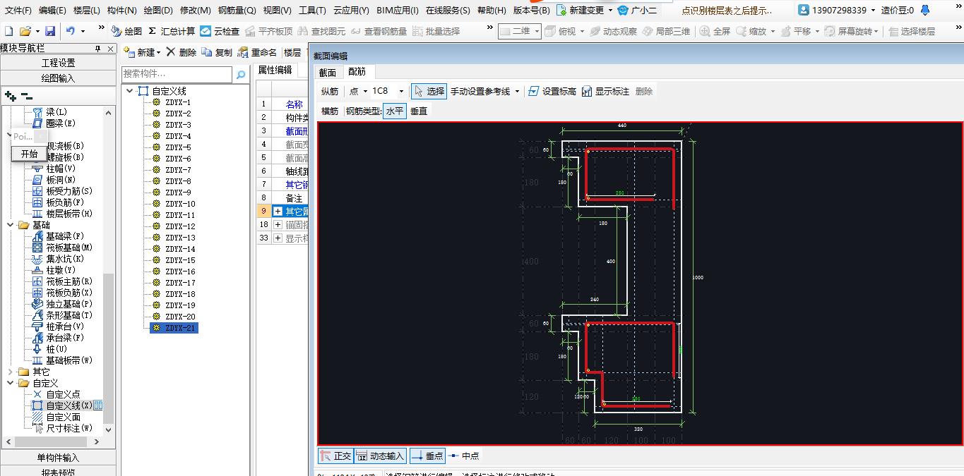The width and height of the screenshot is (964, 476).
Task: Open the 在线服务(S) menu
Action: click(448, 10)
